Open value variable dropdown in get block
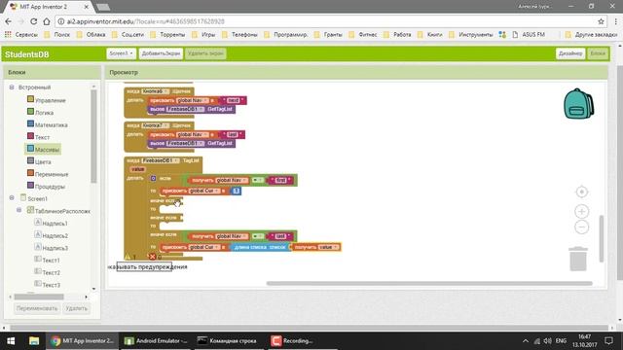The height and width of the screenshot is (350, 623). point(328,247)
